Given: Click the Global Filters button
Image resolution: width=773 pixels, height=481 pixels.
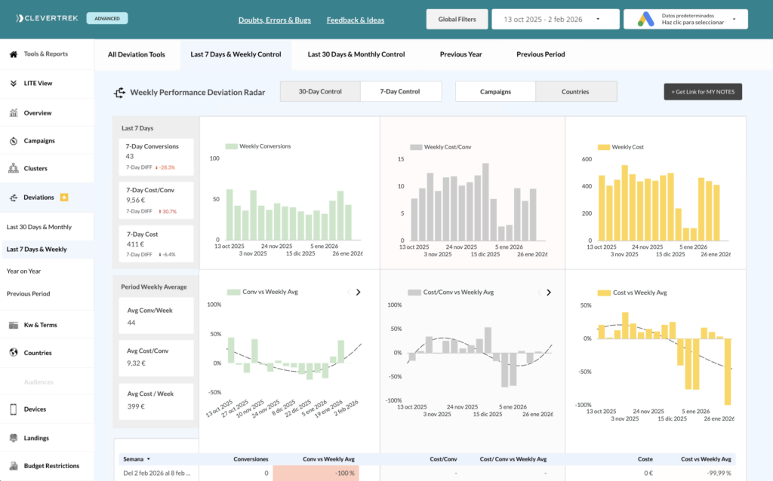Looking at the screenshot, I should click(x=457, y=20).
